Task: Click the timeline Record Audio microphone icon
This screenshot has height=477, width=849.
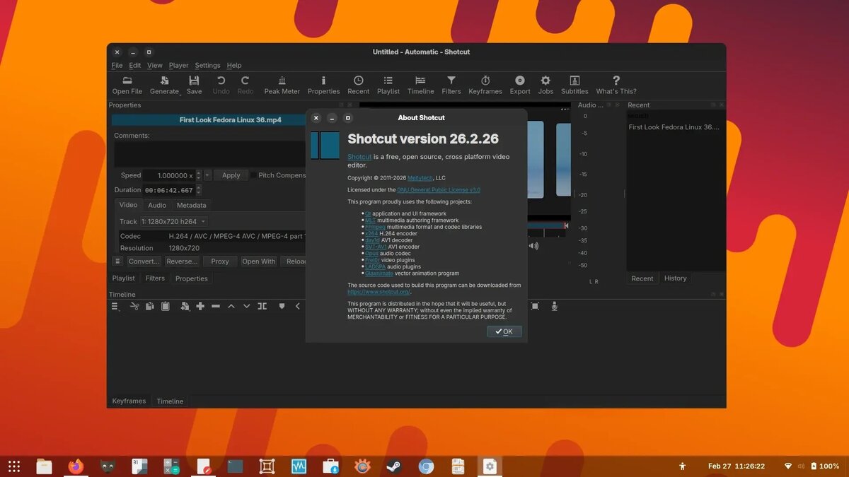Action: click(555, 306)
